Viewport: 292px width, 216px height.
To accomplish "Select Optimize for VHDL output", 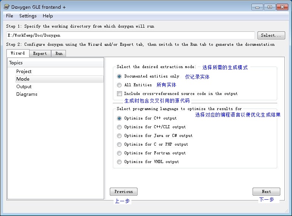I will coord(119,162).
